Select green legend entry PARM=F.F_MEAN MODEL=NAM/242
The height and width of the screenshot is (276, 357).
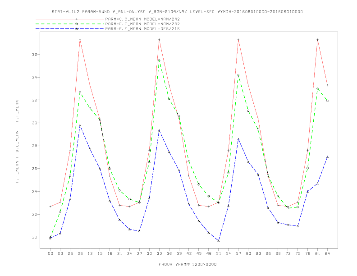[x=142, y=24]
